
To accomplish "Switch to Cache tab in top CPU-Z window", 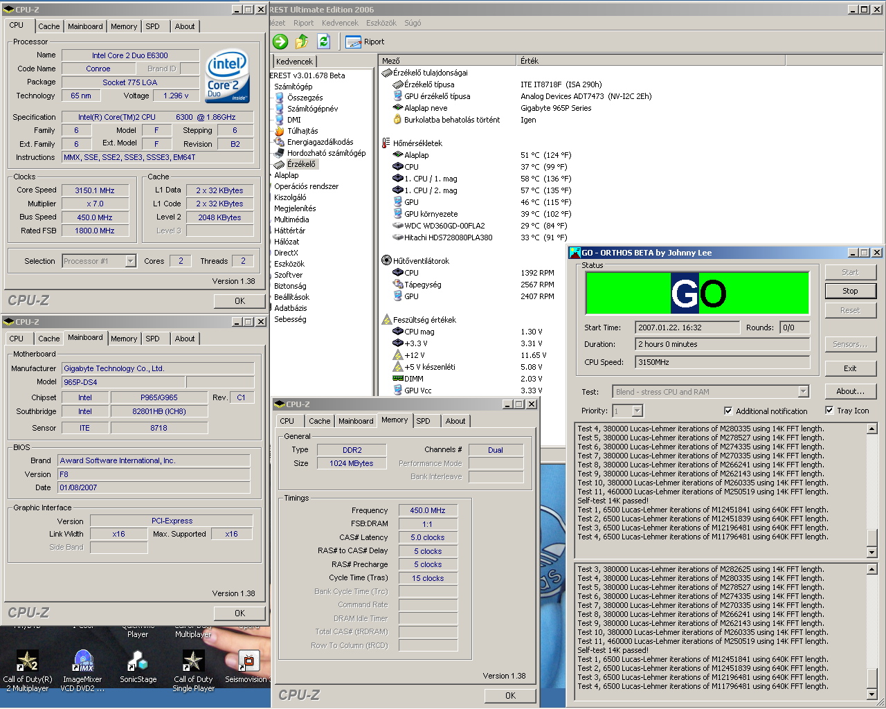I will pyautogui.click(x=48, y=26).
